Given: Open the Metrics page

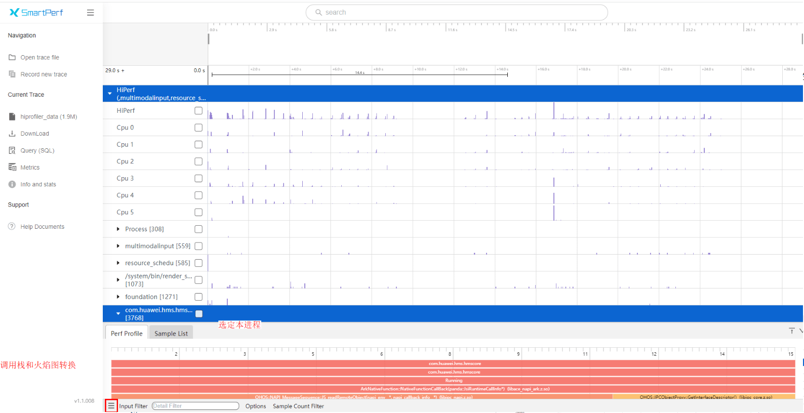Looking at the screenshot, I should click(x=30, y=168).
